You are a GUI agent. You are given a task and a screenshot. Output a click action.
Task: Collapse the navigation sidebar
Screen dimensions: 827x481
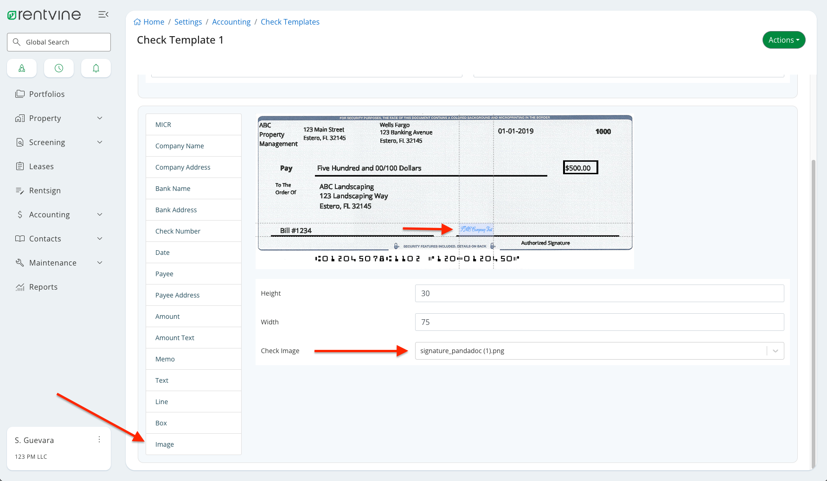103,14
